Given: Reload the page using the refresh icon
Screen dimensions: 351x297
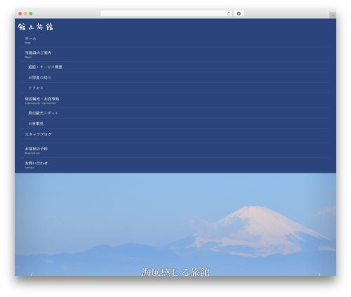Looking at the screenshot, I should 228,14.
